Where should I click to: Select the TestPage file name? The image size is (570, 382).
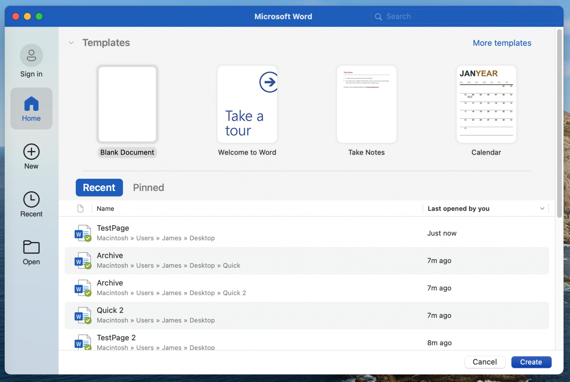click(x=113, y=228)
